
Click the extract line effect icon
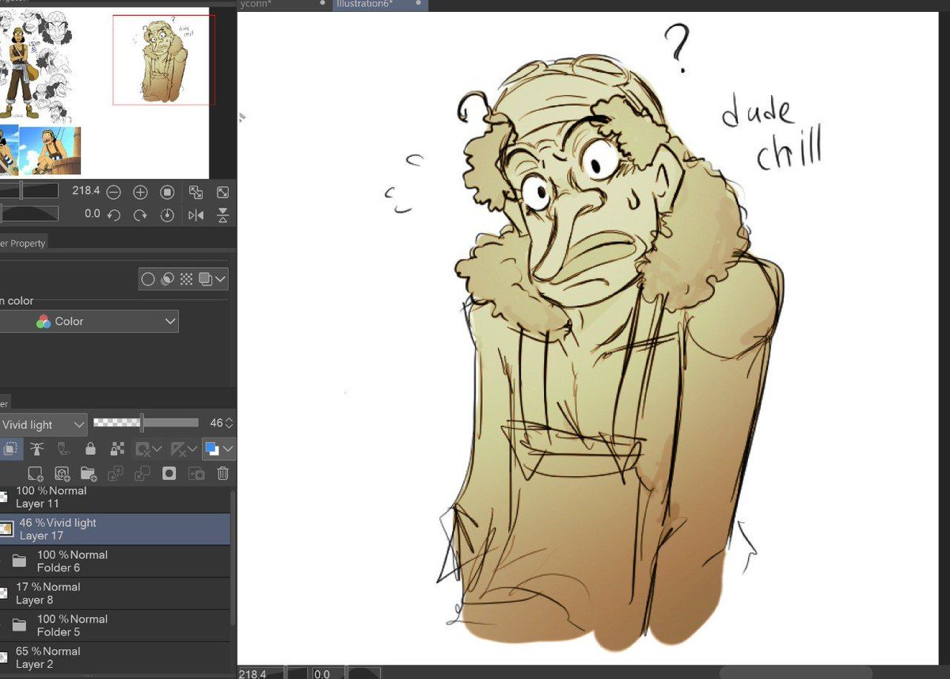click(167, 279)
